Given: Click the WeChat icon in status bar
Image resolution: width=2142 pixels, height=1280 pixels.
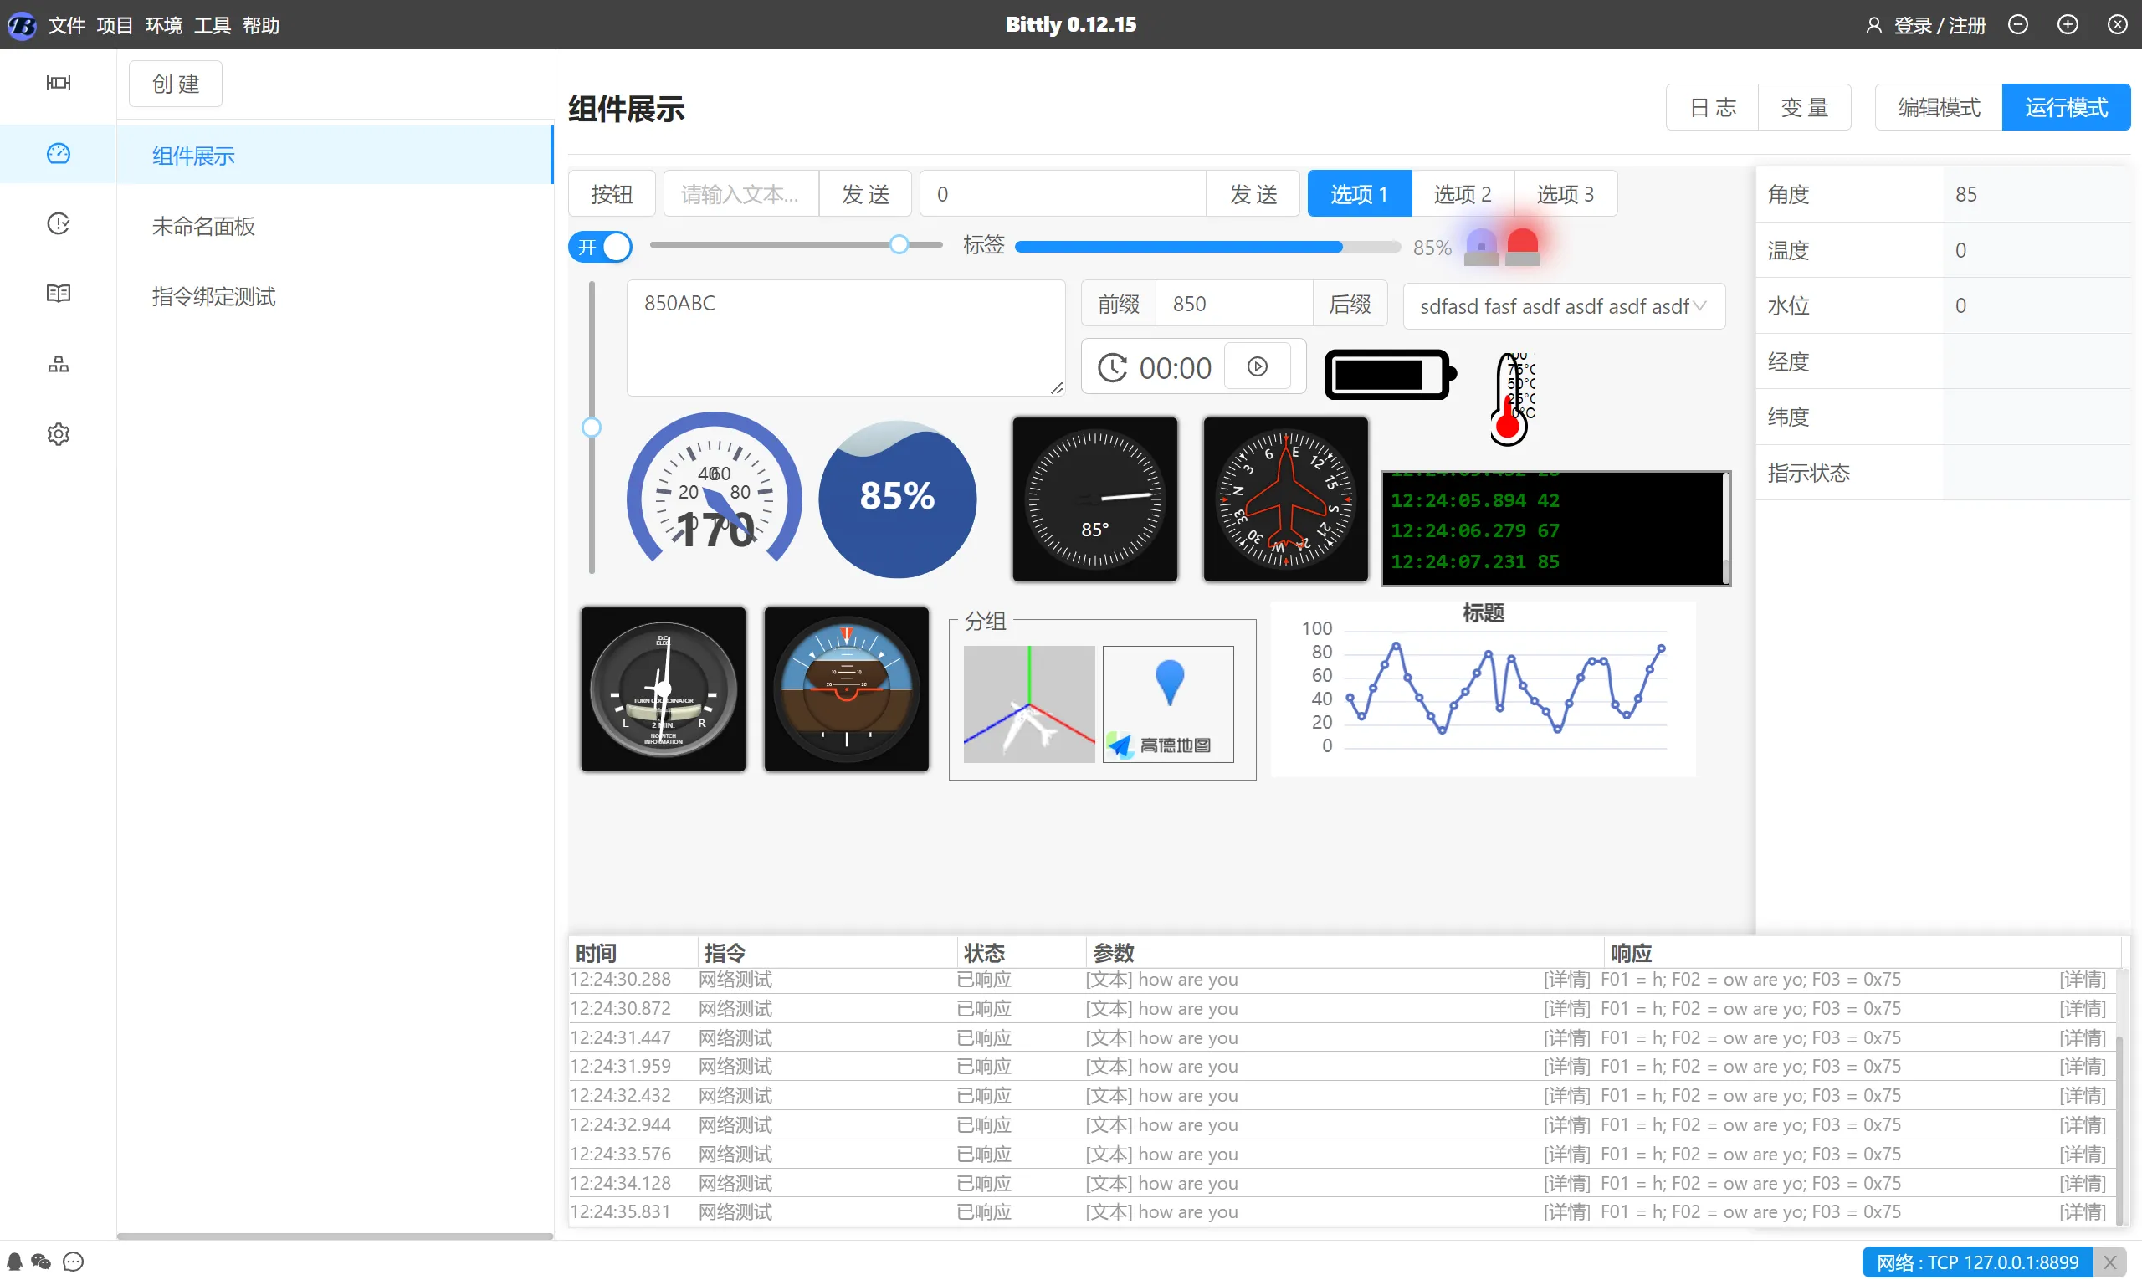Looking at the screenshot, I should pyautogui.click(x=41, y=1262).
